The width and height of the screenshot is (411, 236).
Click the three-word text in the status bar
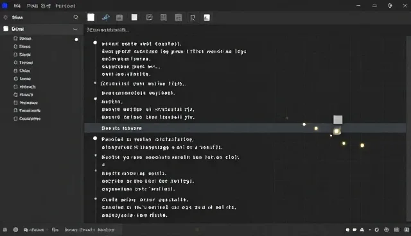point(89,230)
